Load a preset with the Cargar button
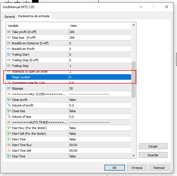177x176 pixels. (x=153, y=146)
